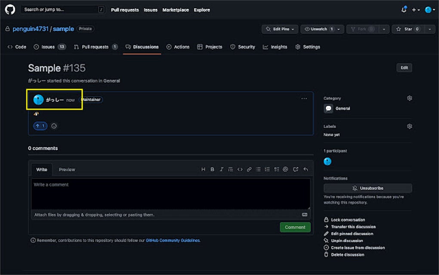This screenshot has width=439, height=275.
Task: Click the insert link icon
Action: pyautogui.click(x=249, y=169)
